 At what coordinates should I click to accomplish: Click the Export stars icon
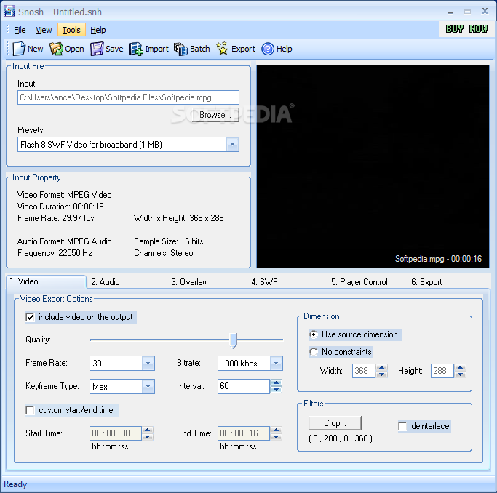pos(222,49)
